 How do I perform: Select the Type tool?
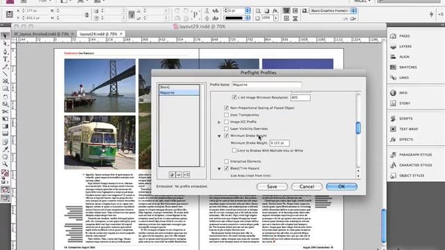pos(5,59)
